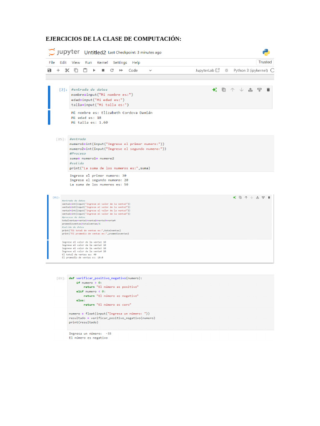Open notebook in JupyterLab link

(207, 70)
